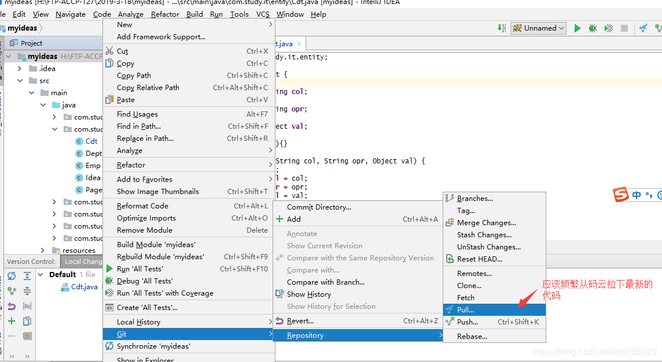Image resolution: width=662 pixels, height=362 pixels.
Task: Click the highlighted Git context menu item
Action: point(189,334)
